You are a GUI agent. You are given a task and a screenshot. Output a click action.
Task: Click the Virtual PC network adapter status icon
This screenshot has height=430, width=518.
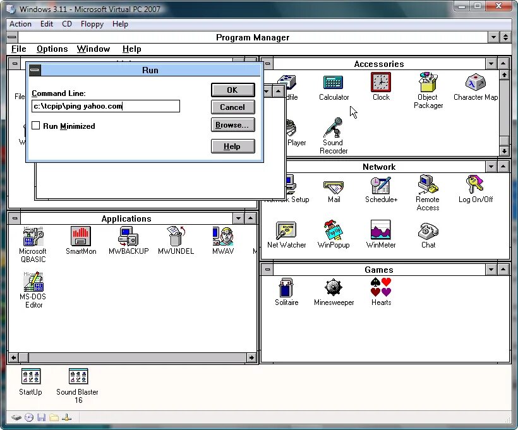(x=67, y=418)
